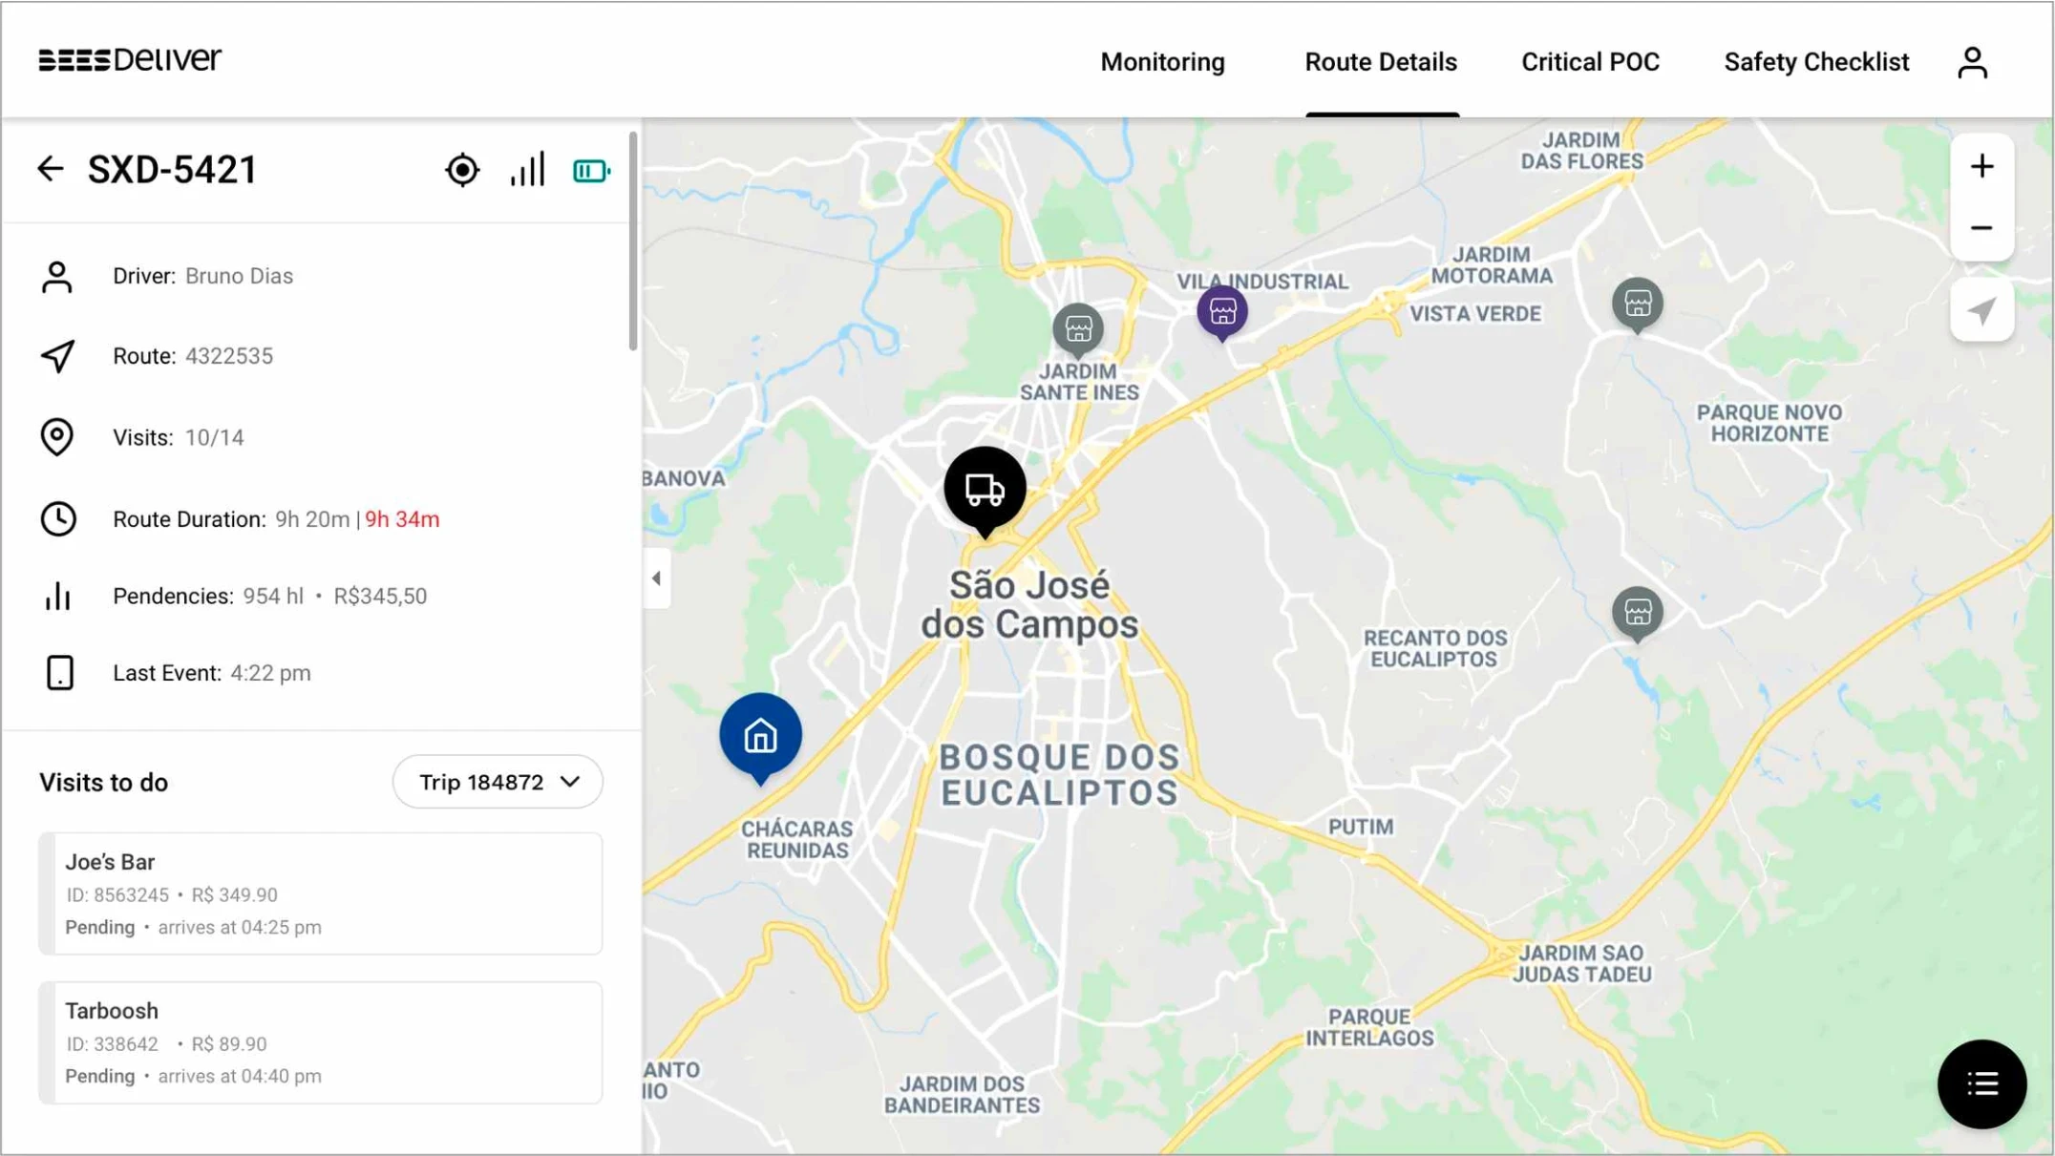The image size is (2055, 1156).
Task: Select the blue home depot marker
Action: pyautogui.click(x=760, y=737)
